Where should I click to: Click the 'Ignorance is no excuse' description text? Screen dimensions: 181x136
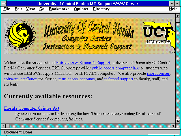(88, 116)
